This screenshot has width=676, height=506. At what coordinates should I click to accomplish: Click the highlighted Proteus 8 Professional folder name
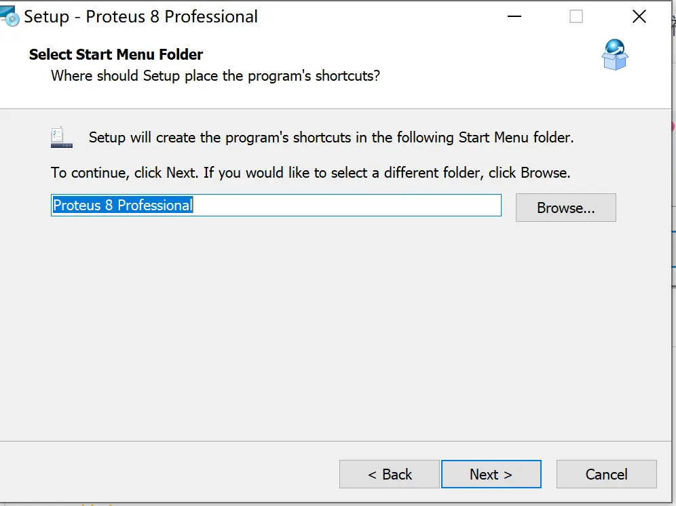pos(123,205)
